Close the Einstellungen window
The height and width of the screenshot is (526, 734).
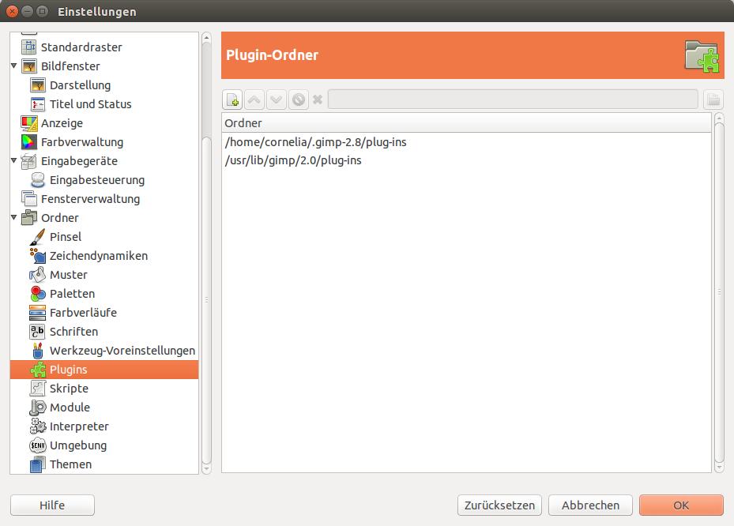(13, 11)
